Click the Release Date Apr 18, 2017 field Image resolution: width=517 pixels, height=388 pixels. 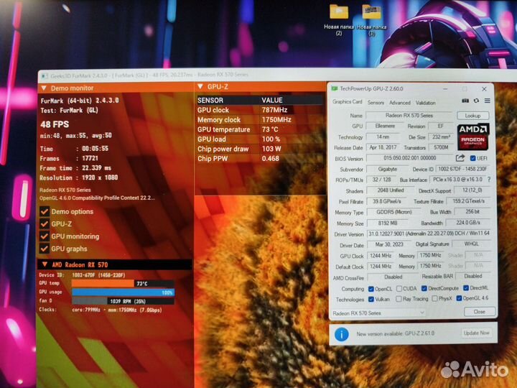pyautogui.click(x=383, y=147)
